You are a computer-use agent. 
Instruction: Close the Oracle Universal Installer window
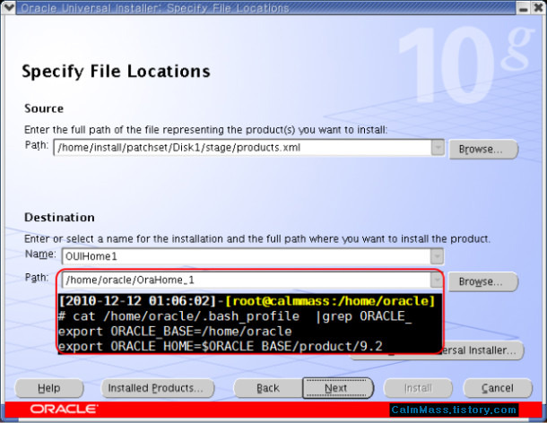pyautogui.click(x=538, y=8)
